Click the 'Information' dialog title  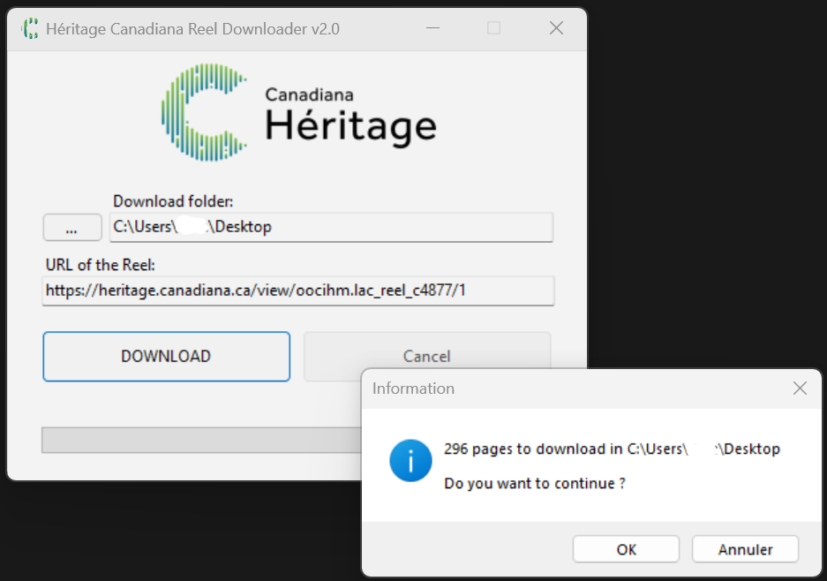pos(413,389)
